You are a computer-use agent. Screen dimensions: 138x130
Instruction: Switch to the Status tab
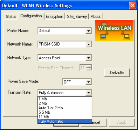tap(11, 17)
